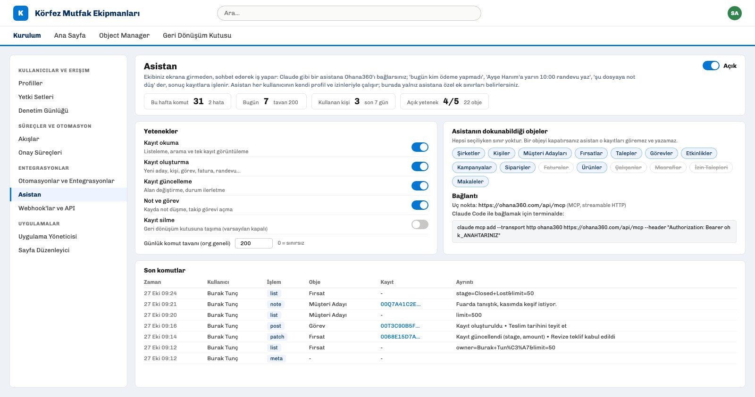Go to the Ana Sayfa tab

70,35
